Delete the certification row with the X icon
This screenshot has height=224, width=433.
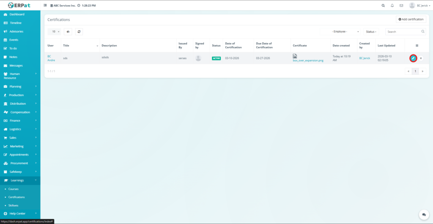tap(421, 58)
